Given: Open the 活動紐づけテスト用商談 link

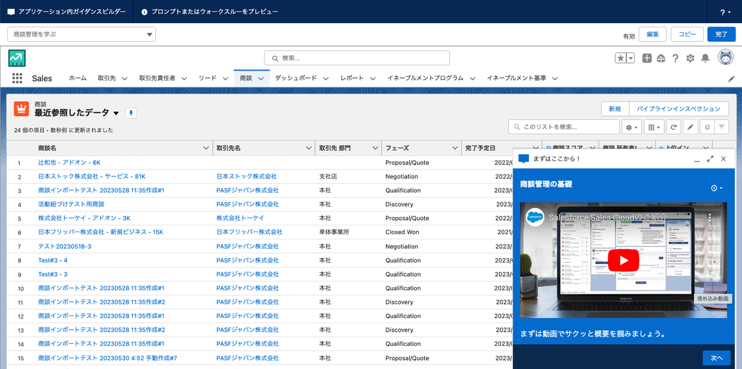Looking at the screenshot, I should click(71, 204).
